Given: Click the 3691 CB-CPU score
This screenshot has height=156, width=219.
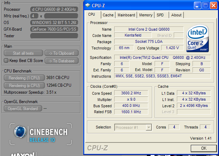Looking at the screenshot, I should tap(58, 78).
